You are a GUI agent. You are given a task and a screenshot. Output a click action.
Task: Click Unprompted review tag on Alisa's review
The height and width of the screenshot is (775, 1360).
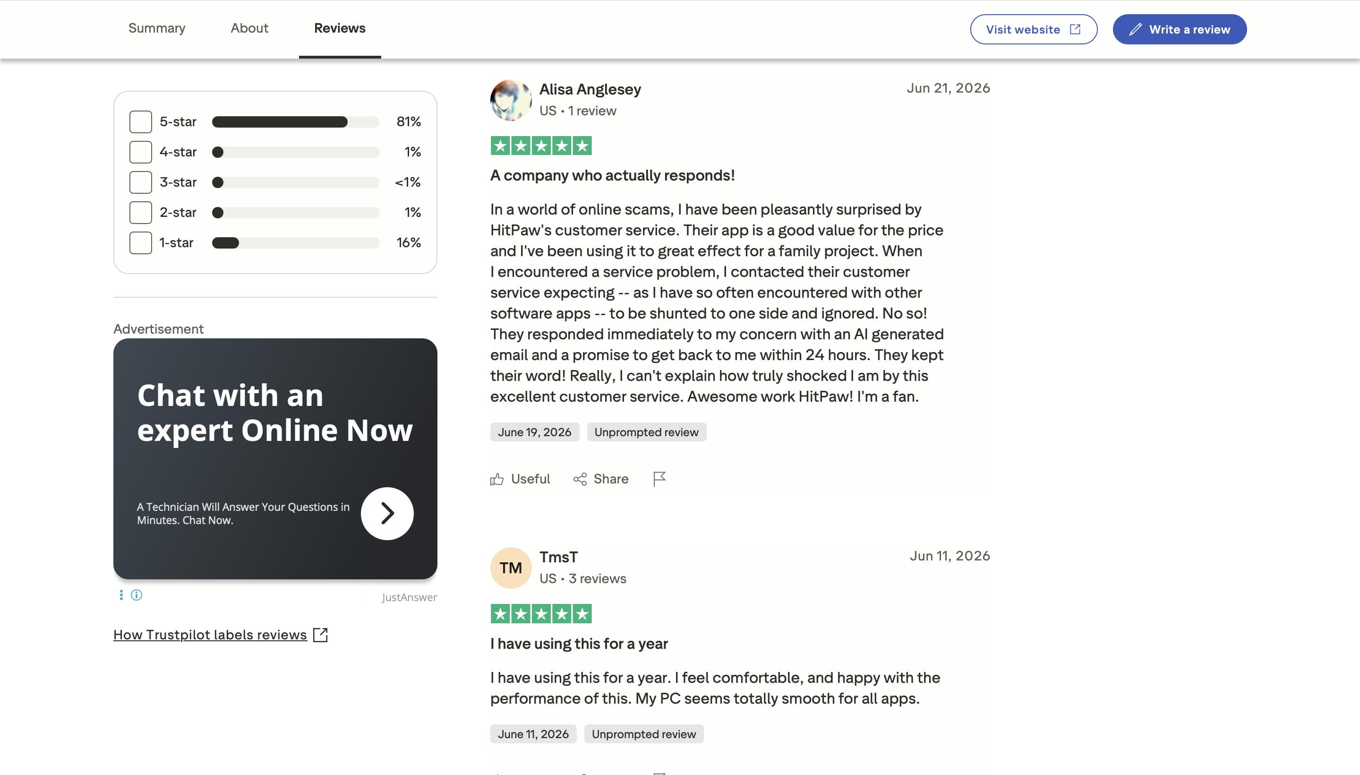pyautogui.click(x=647, y=432)
